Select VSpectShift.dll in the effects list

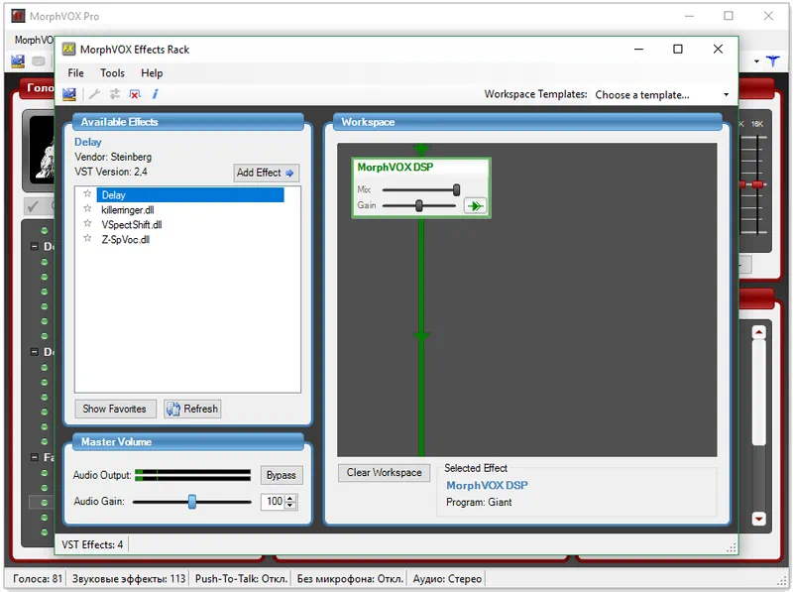(x=132, y=225)
